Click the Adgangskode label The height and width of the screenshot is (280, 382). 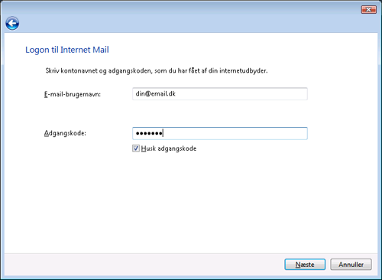click(x=65, y=133)
